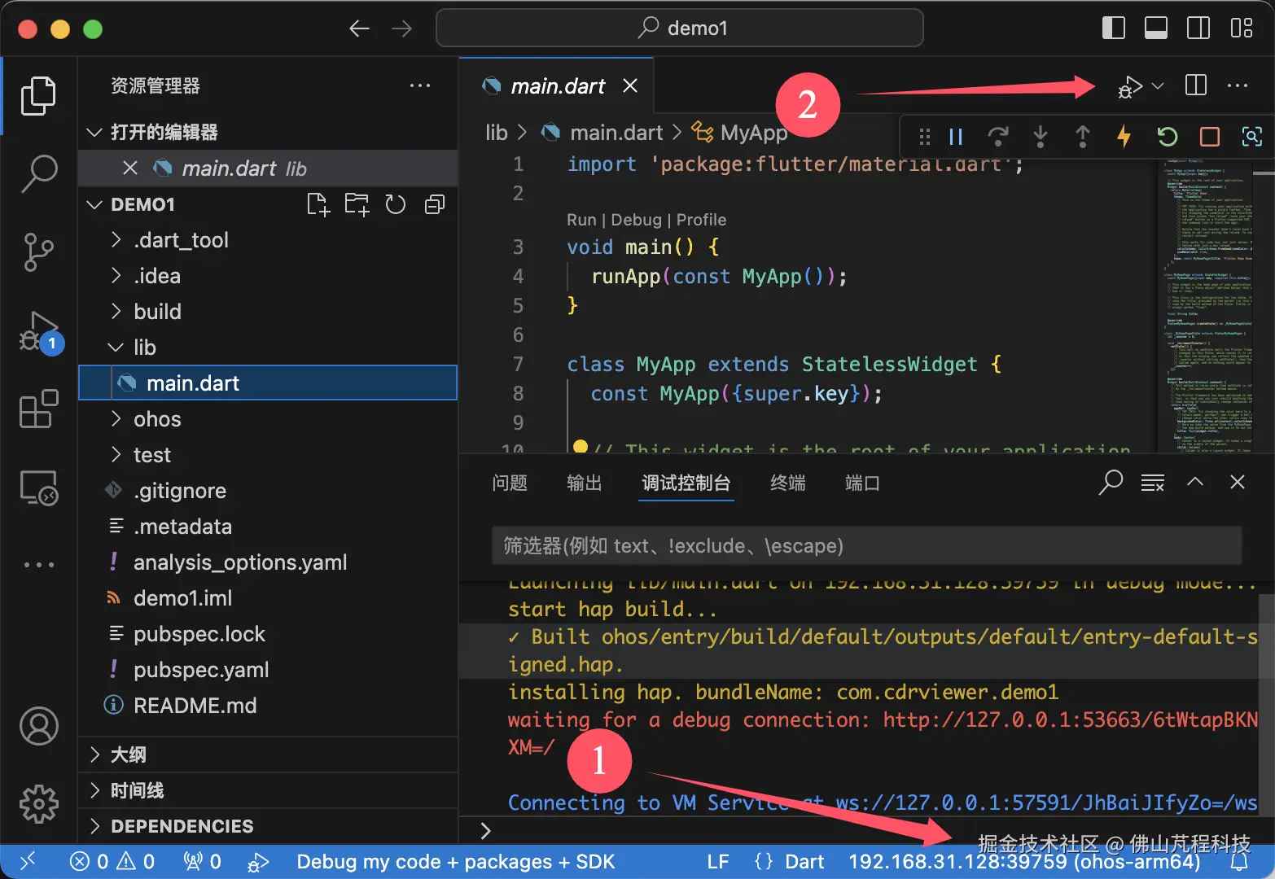The image size is (1275, 879).
Task: Open pubspec.yaml in the explorer
Action: [x=268, y=670]
